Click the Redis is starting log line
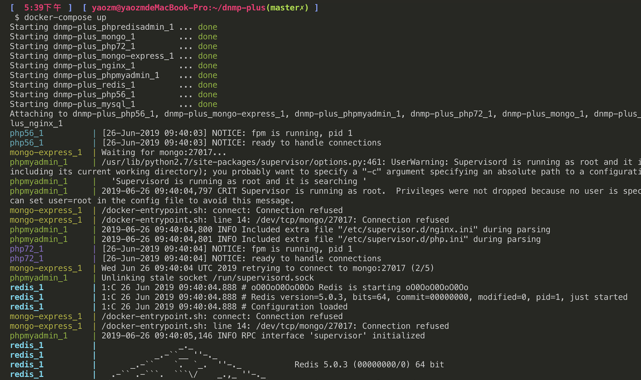Image resolution: width=641 pixels, height=380 pixels. (285, 287)
